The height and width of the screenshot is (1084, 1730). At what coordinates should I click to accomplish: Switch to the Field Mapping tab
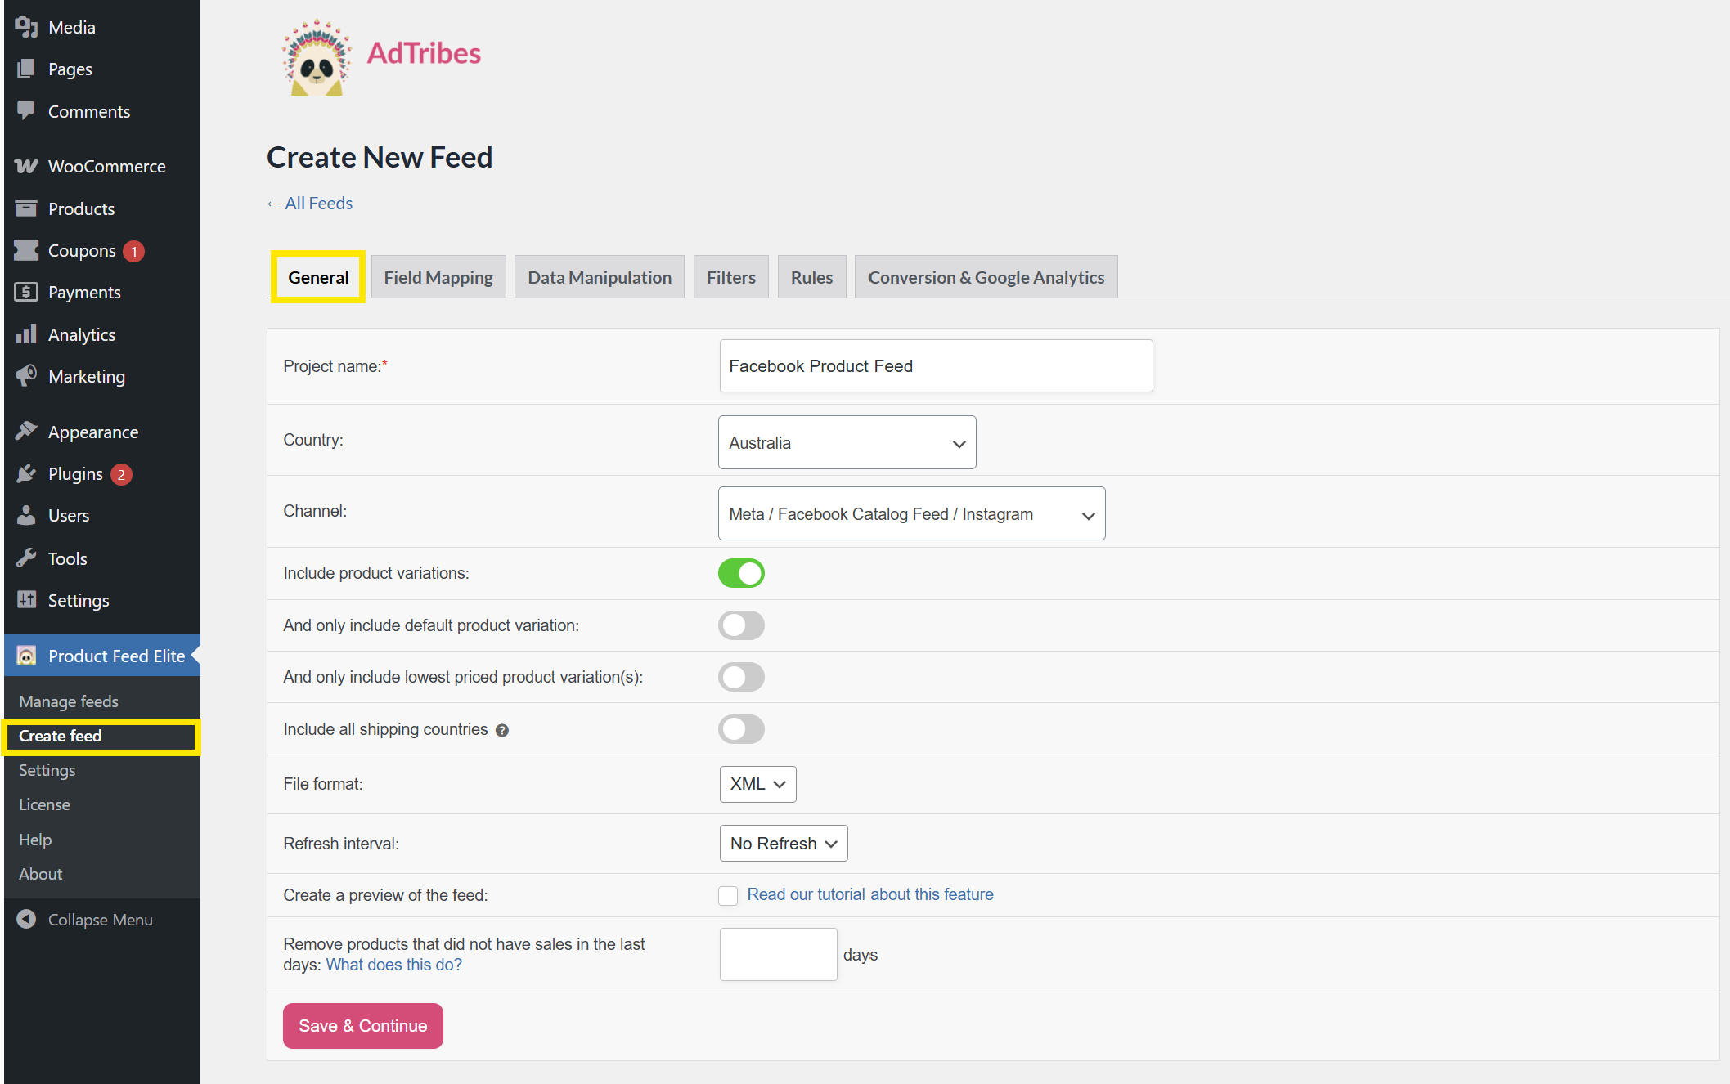pyautogui.click(x=438, y=278)
